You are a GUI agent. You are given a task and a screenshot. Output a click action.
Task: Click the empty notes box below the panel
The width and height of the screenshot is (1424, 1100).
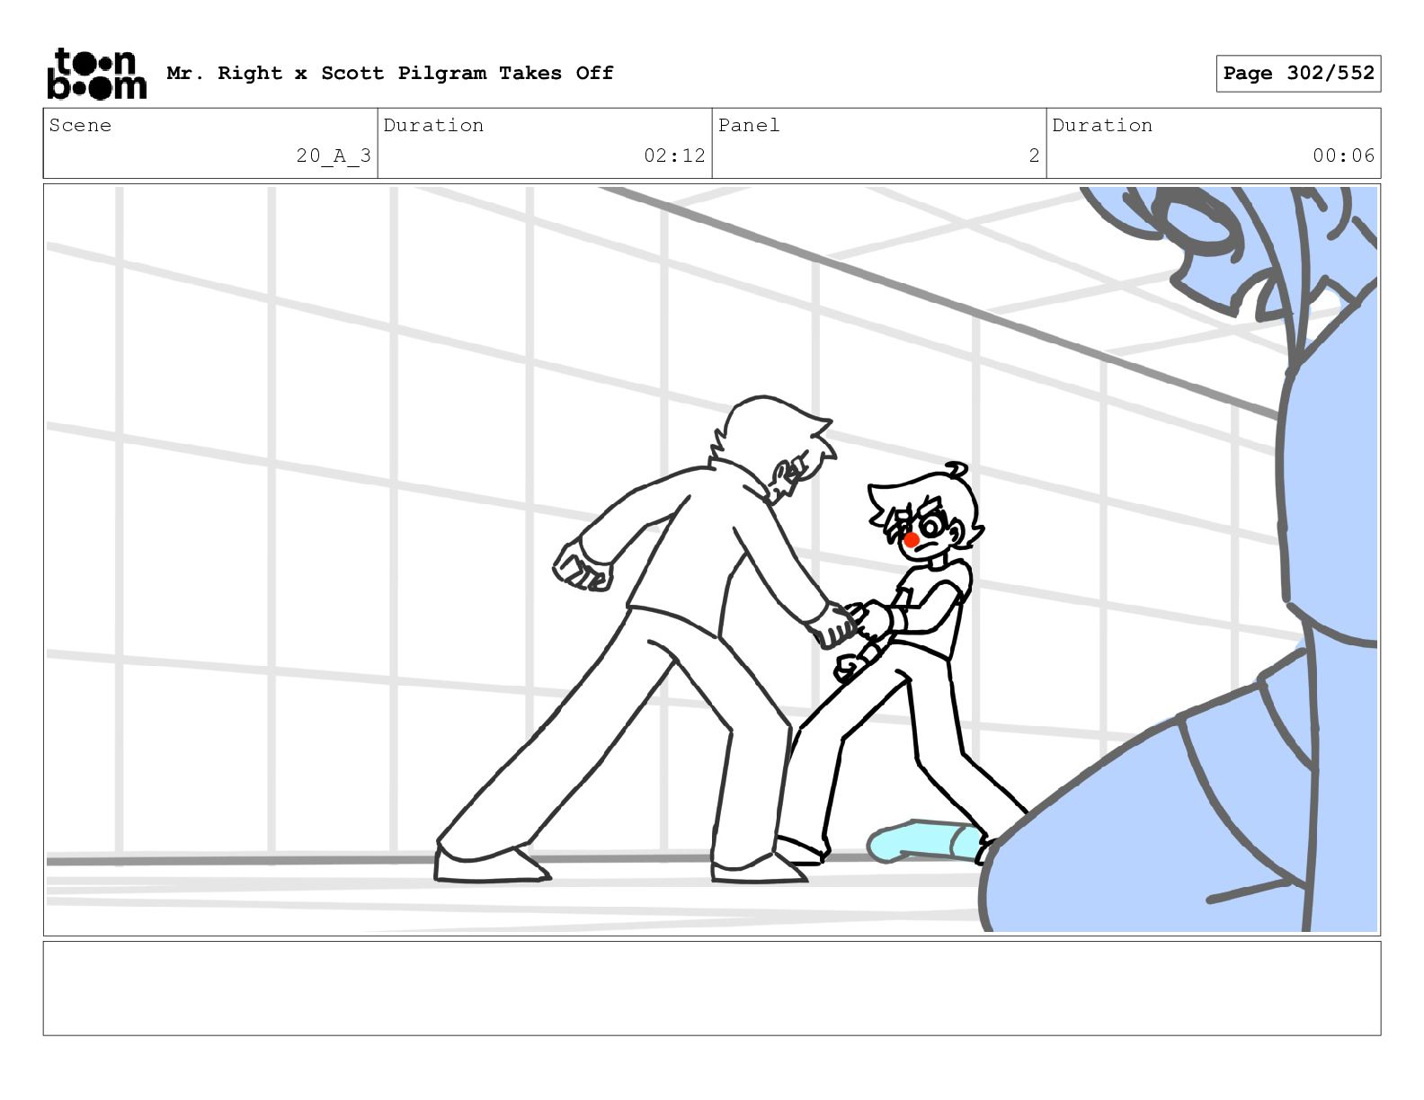click(x=712, y=988)
